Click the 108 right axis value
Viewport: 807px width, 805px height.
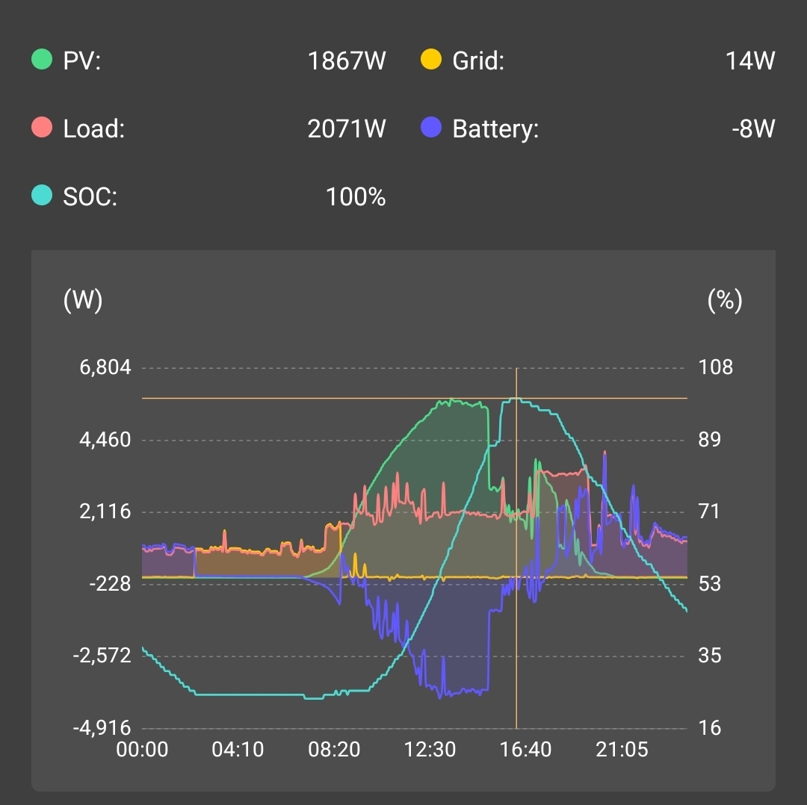point(715,367)
